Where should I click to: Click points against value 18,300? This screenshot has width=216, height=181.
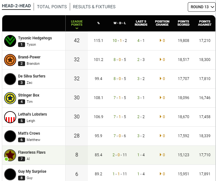tap(205, 60)
